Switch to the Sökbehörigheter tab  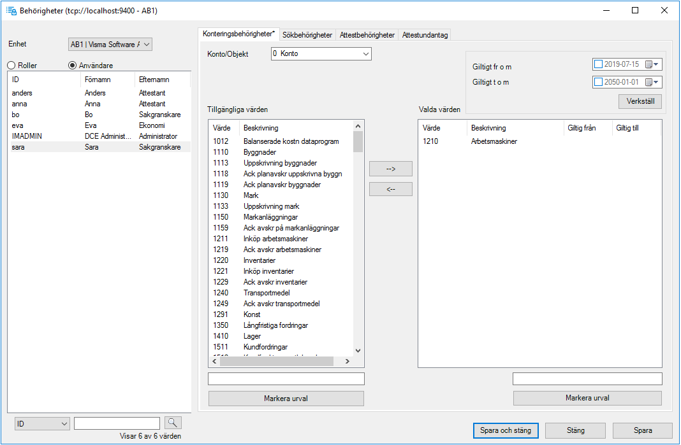point(307,34)
